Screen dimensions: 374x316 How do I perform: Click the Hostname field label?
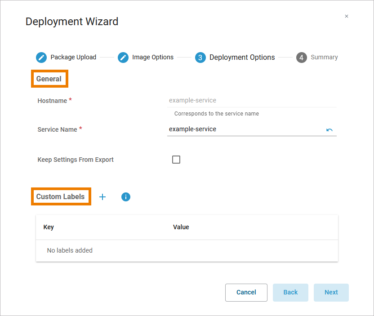(x=52, y=101)
